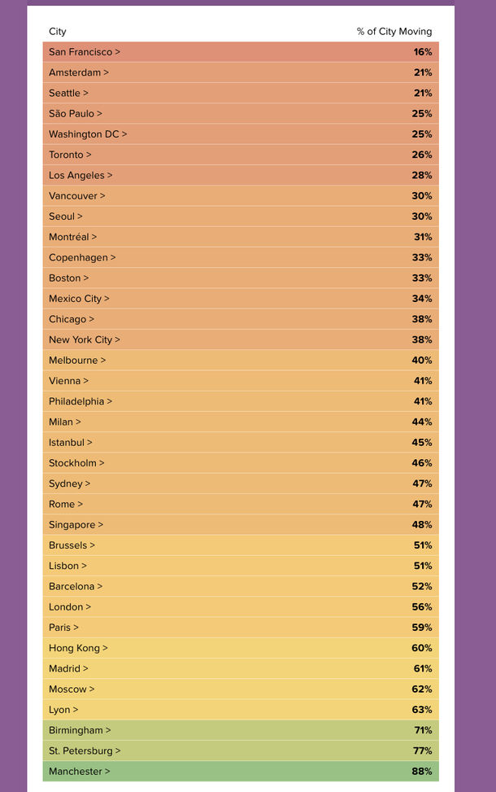Click the City column header
496x792 pixels.
(58, 32)
